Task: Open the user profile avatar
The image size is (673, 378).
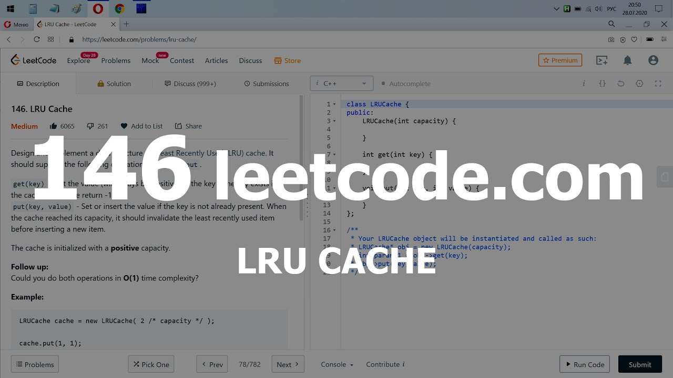Action: pos(653,60)
